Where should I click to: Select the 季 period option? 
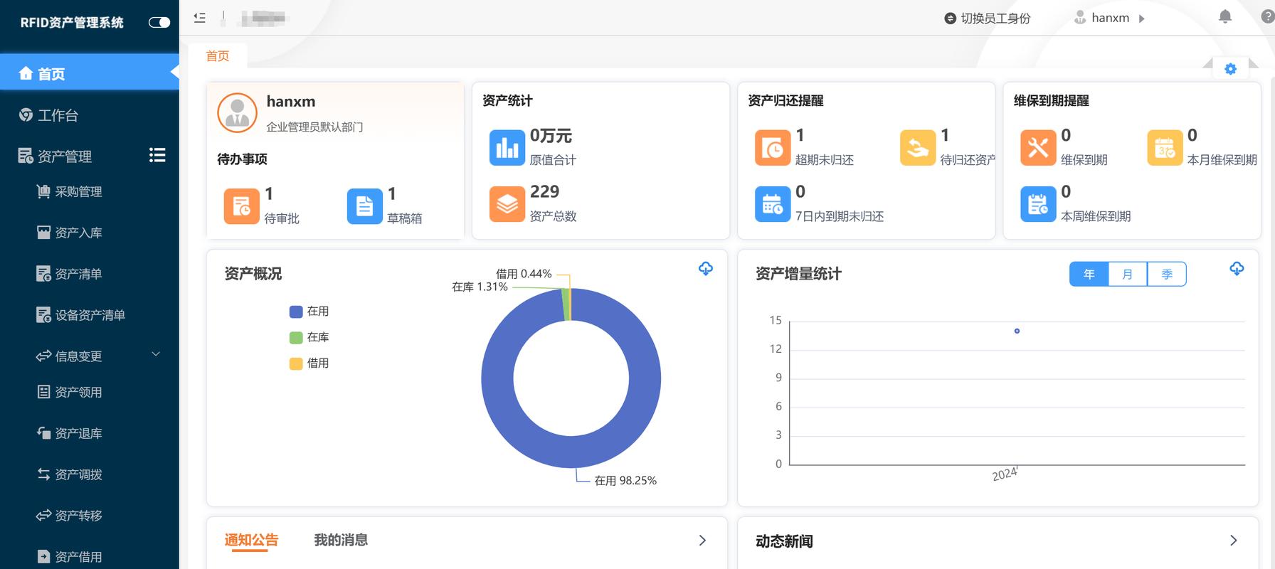tap(1166, 275)
